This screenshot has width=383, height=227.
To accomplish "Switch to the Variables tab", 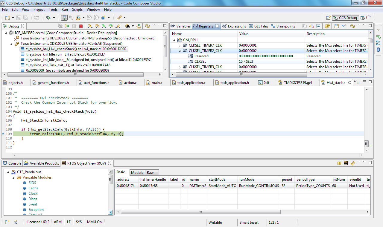I will tap(180, 26).
